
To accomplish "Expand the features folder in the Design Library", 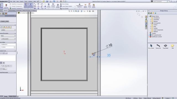I will (x=150, y=21).
